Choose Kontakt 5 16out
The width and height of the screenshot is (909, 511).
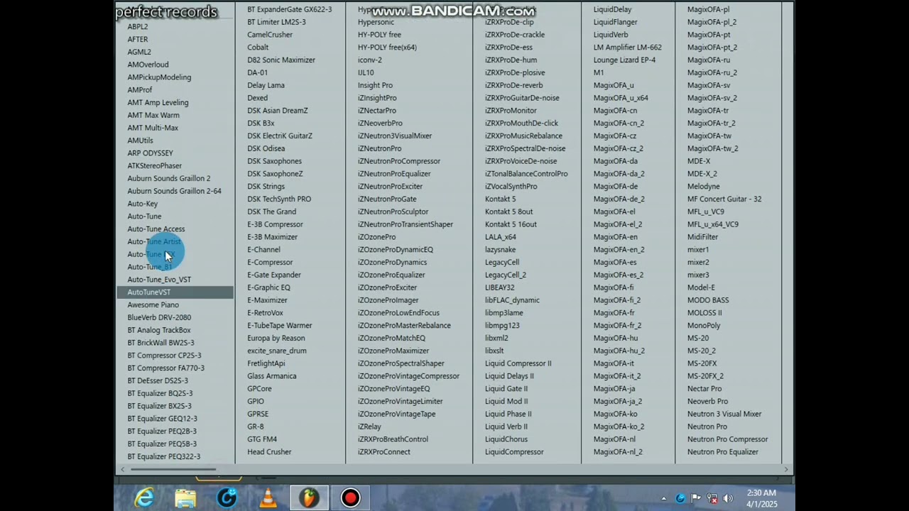(x=511, y=224)
